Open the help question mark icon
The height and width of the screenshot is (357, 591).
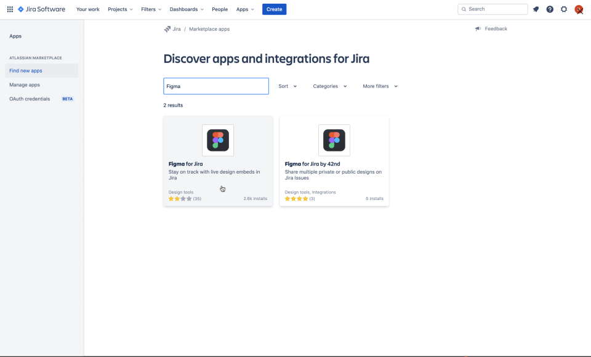[x=550, y=9]
